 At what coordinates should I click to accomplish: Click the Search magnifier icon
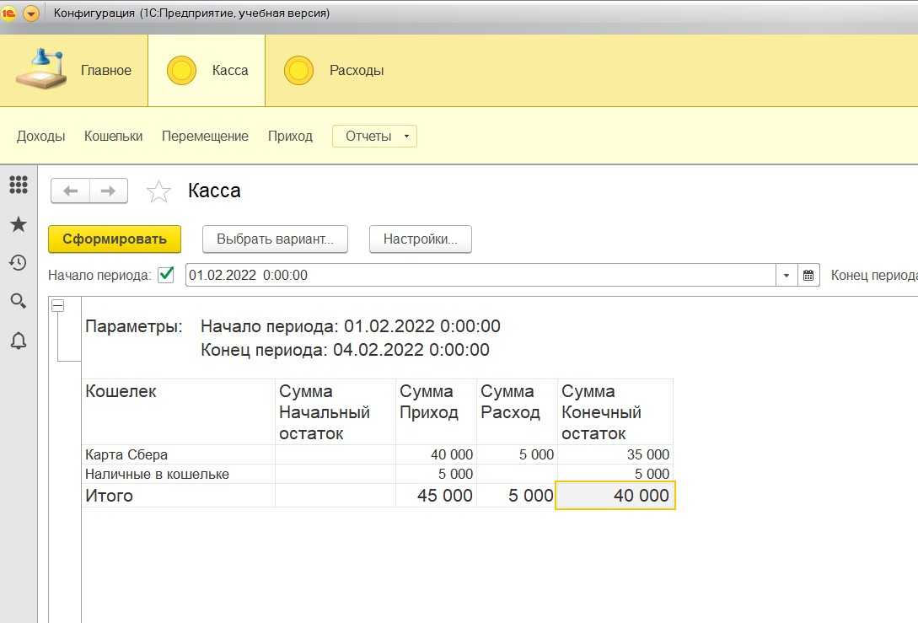tap(18, 301)
